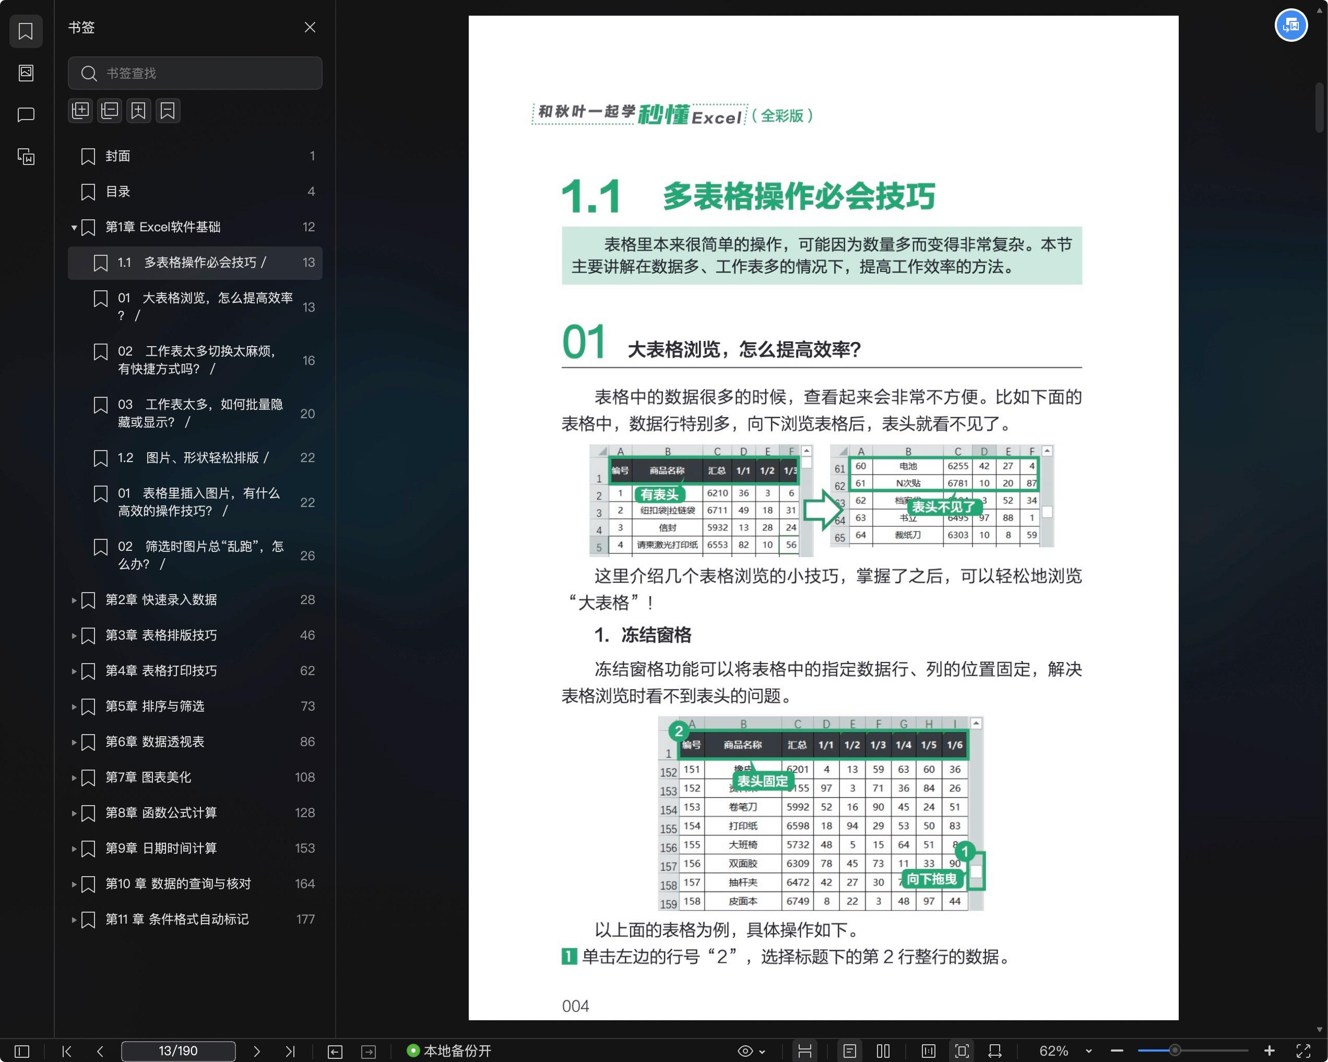The height and width of the screenshot is (1062, 1328).
Task: Focus the bookmark search field
Action: tap(195, 73)
